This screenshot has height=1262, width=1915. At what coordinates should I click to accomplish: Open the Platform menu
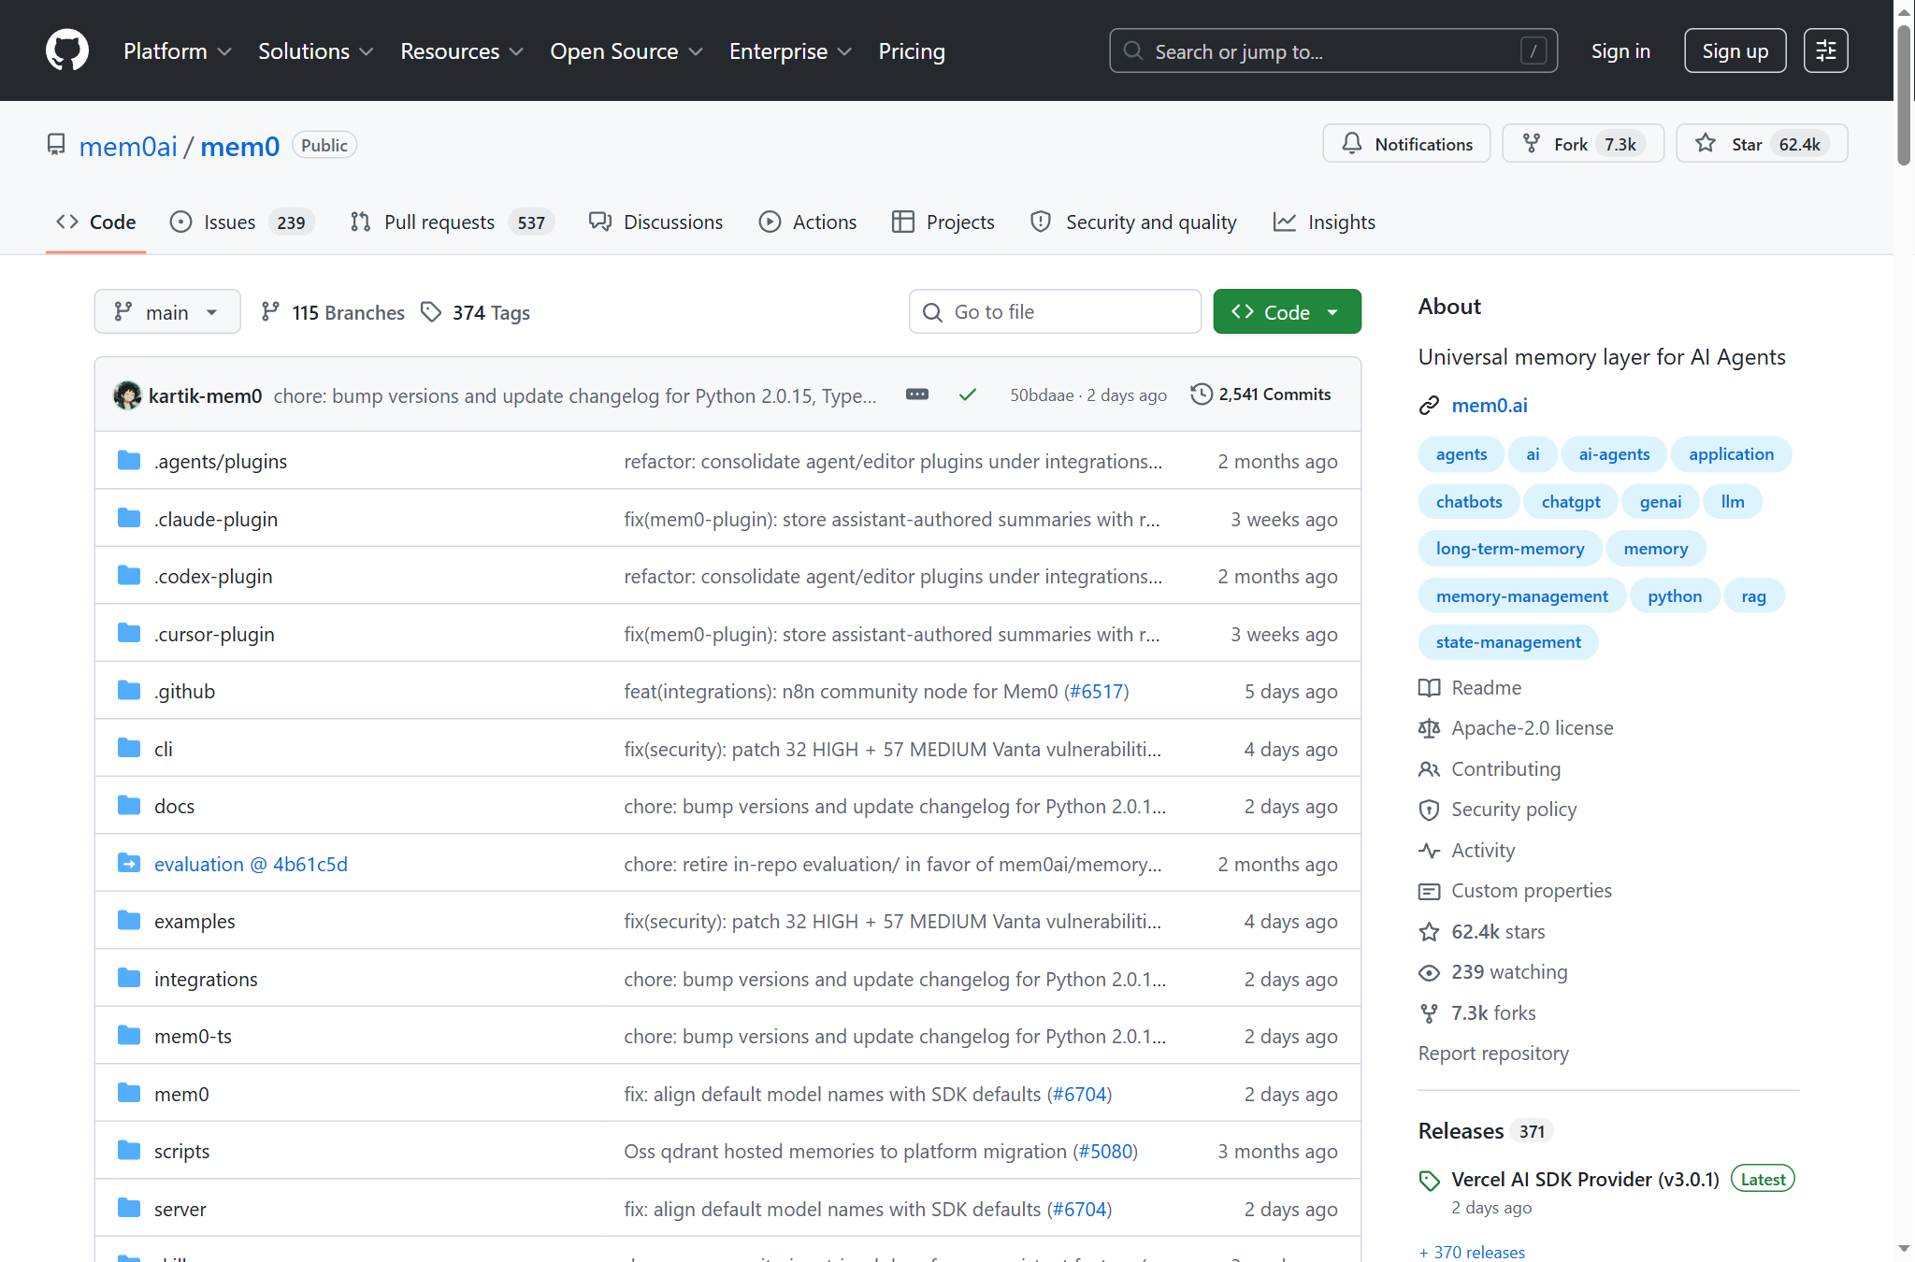pyautogui.click(x=178, y=51)
